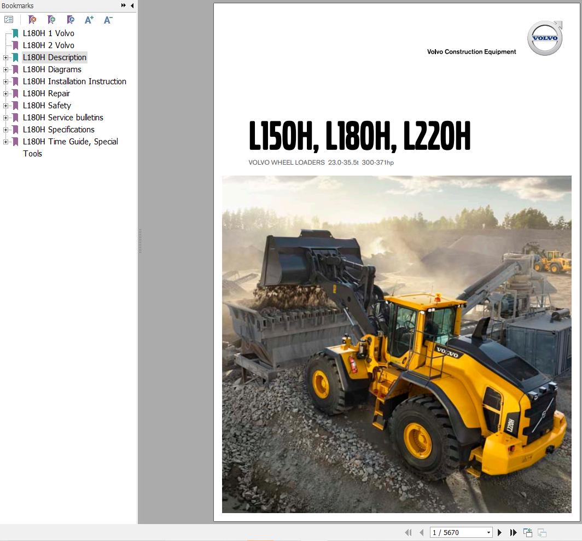Open the page number dropdown
The height and width of the screenshot is (541, 582).
tap(488, 532)
